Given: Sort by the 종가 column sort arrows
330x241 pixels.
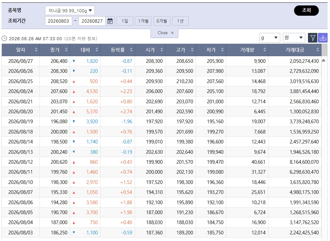Looking at the screenshot, I should (x=66, y=50).
